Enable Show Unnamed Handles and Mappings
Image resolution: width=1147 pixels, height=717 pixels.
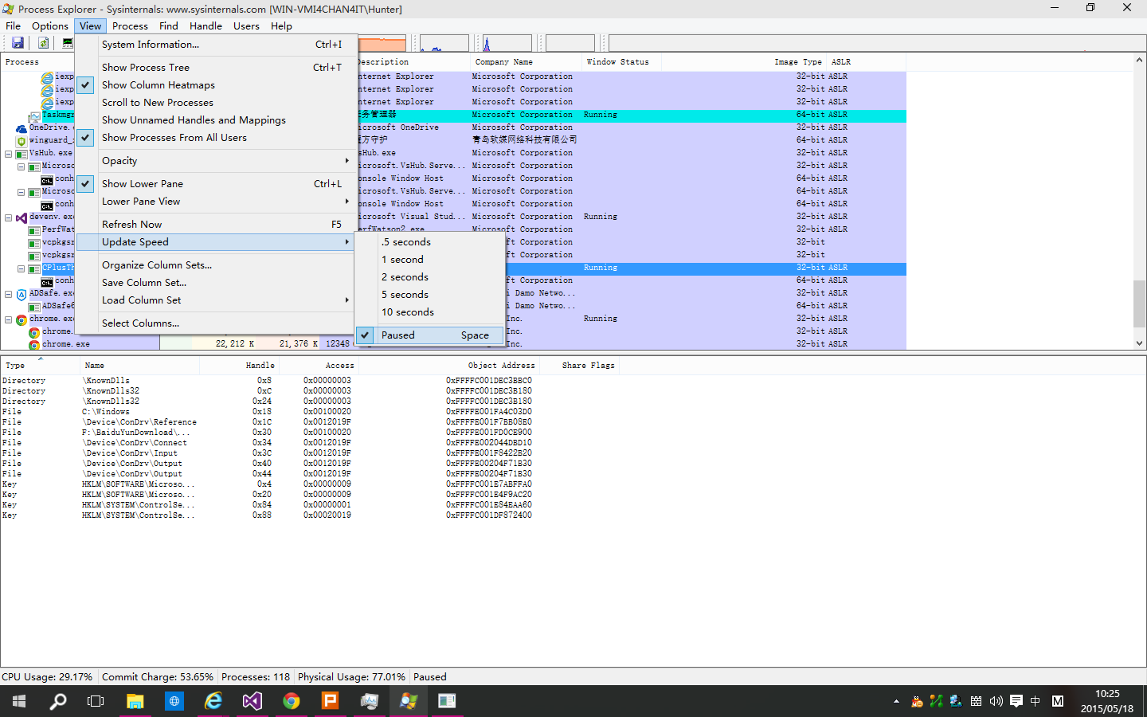[x=216, y=120]
